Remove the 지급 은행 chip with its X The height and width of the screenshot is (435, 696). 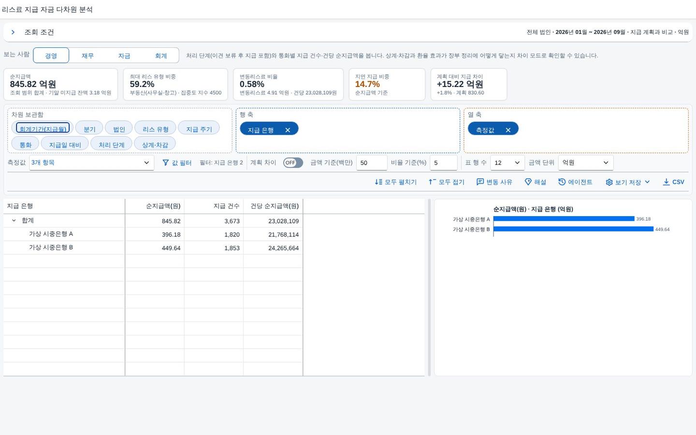(288, 130)
